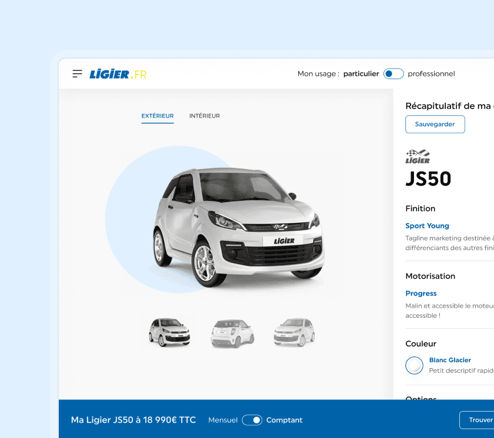The width and height of the screenshot is (494, 438).
Task: Toggle payment between Mensuel and Comptant
Action: (x=252, y=420)
